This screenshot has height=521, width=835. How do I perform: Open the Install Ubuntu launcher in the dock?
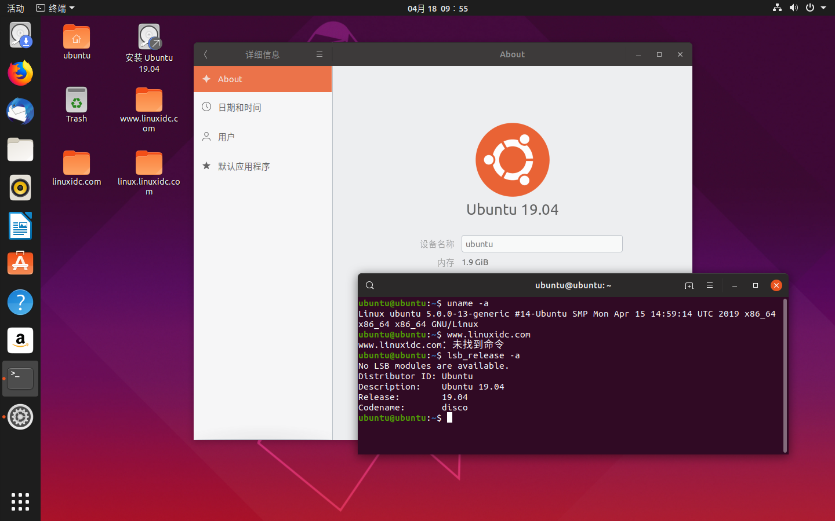click(20, 35)
